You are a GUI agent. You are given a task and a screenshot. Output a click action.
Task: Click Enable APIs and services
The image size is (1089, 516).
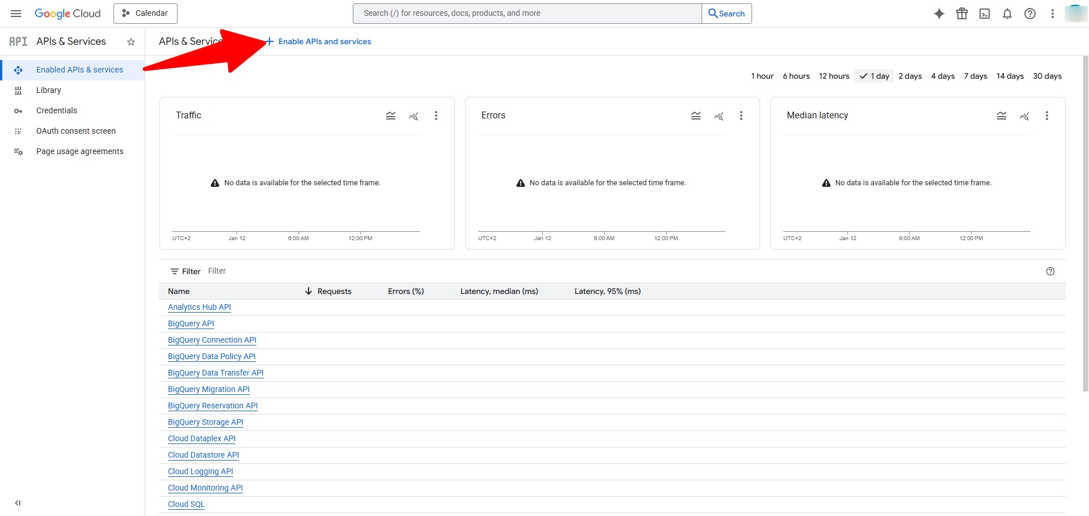(318, 41)
